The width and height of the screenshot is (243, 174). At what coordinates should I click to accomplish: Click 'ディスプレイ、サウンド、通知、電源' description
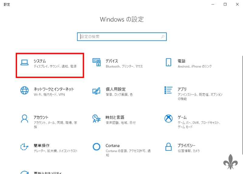55,66
